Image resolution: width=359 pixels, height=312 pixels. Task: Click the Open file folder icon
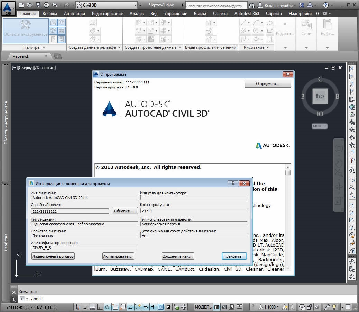[x=30, y=5]
